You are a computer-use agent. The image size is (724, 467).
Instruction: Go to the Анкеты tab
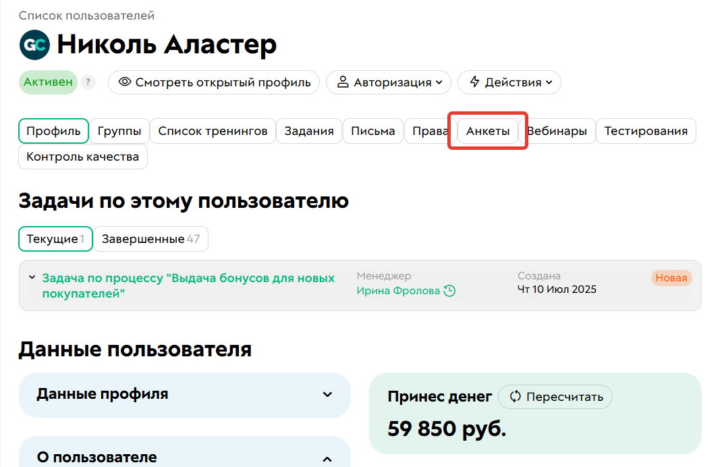pos(488,131)
